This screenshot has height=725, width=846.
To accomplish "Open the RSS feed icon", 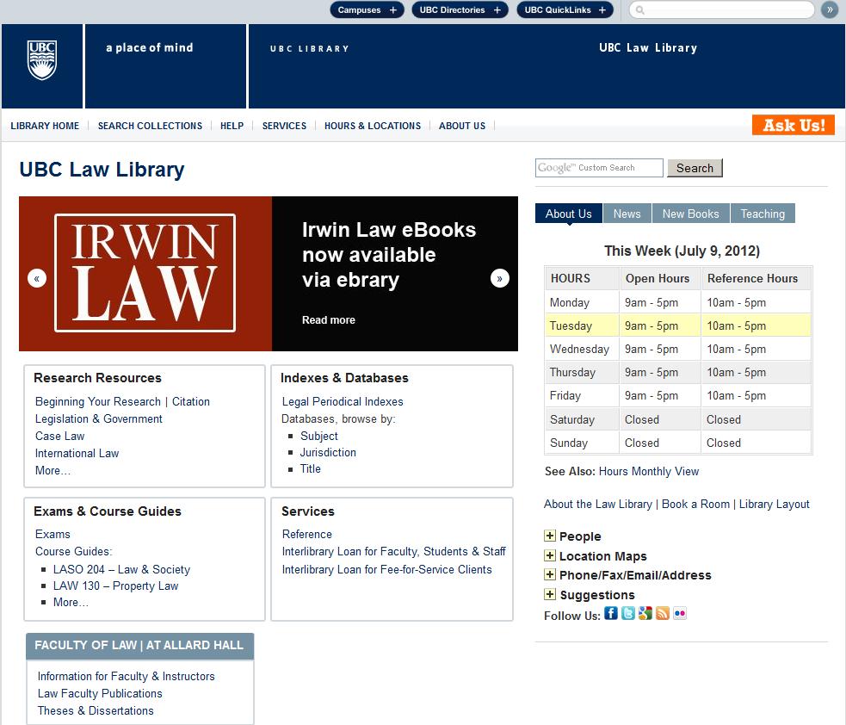I will pyautogui.click(x=661, y=615).
